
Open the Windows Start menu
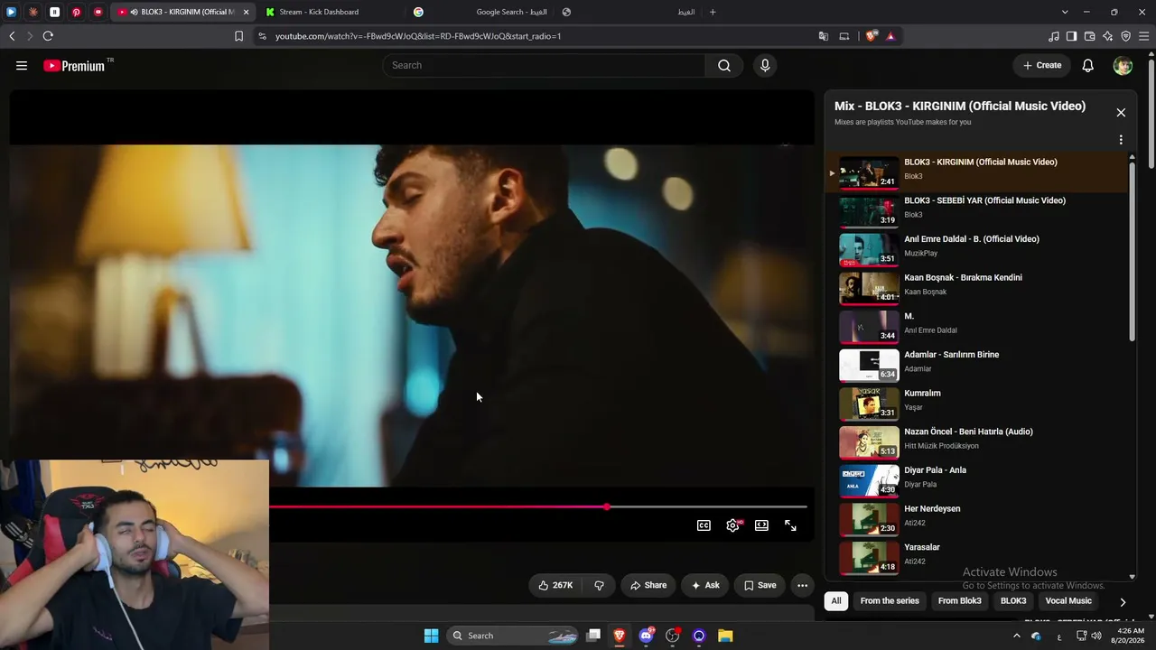tap(432, 636)
